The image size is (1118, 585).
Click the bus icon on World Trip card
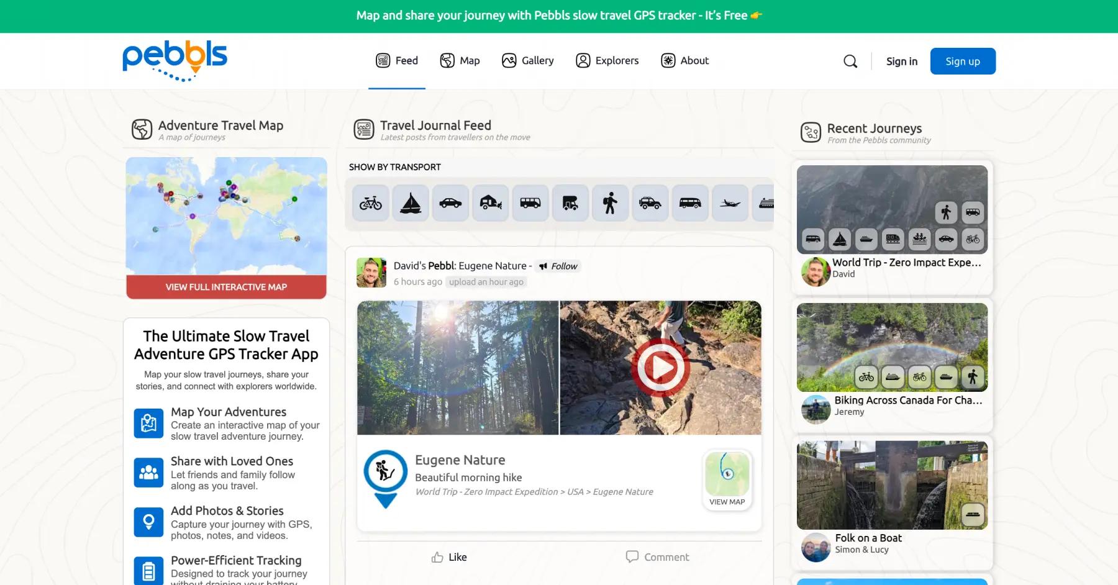(x=973, y=212)
